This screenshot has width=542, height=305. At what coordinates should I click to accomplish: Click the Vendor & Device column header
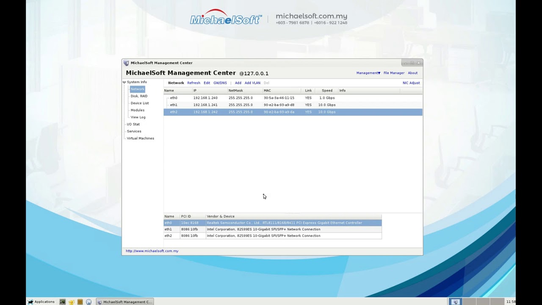(x=293, y=216)
